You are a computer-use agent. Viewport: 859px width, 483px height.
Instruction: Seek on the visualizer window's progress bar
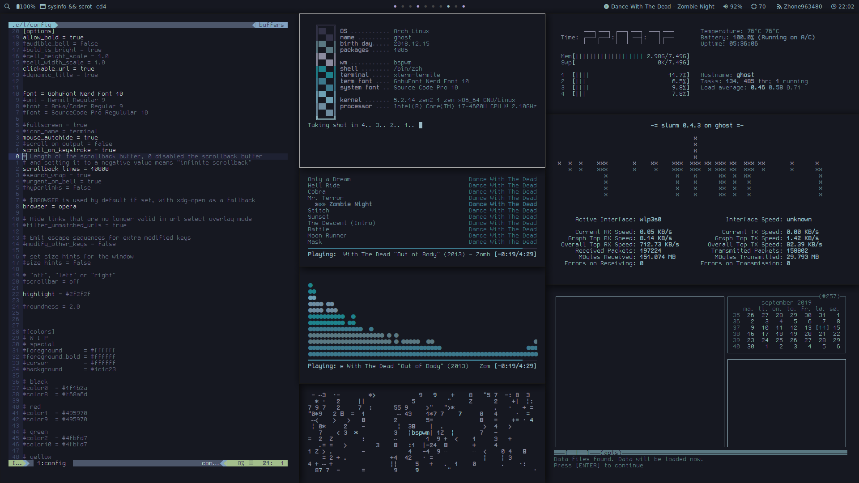(x=422, y=360)
